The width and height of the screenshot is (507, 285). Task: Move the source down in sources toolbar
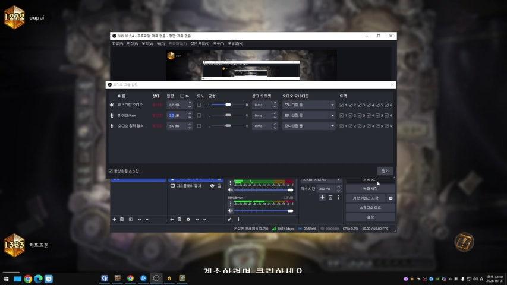[204, 220]
